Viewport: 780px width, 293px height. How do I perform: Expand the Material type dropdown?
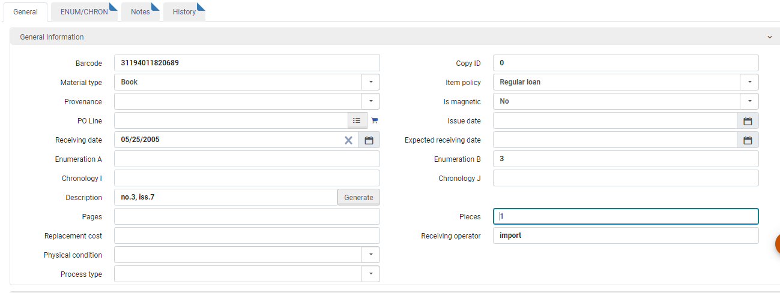pyautogui.click(x=370, y=82)
